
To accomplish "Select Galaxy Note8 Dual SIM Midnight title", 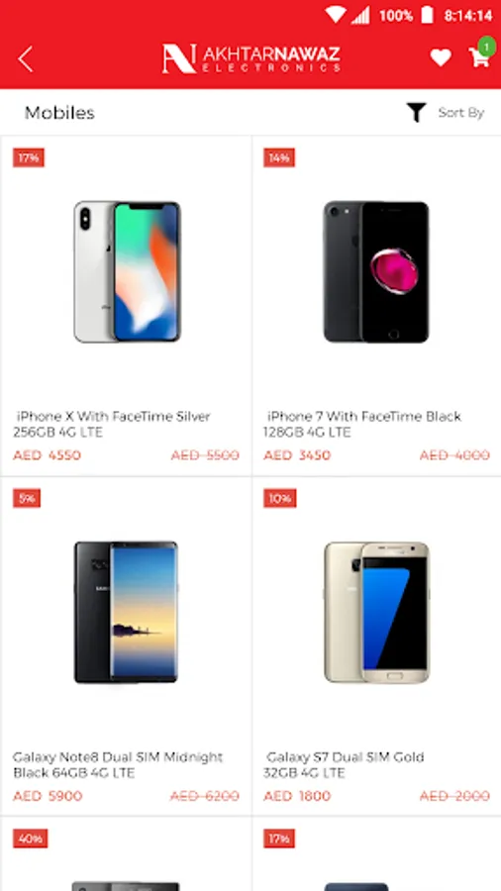I will (118, 765).
